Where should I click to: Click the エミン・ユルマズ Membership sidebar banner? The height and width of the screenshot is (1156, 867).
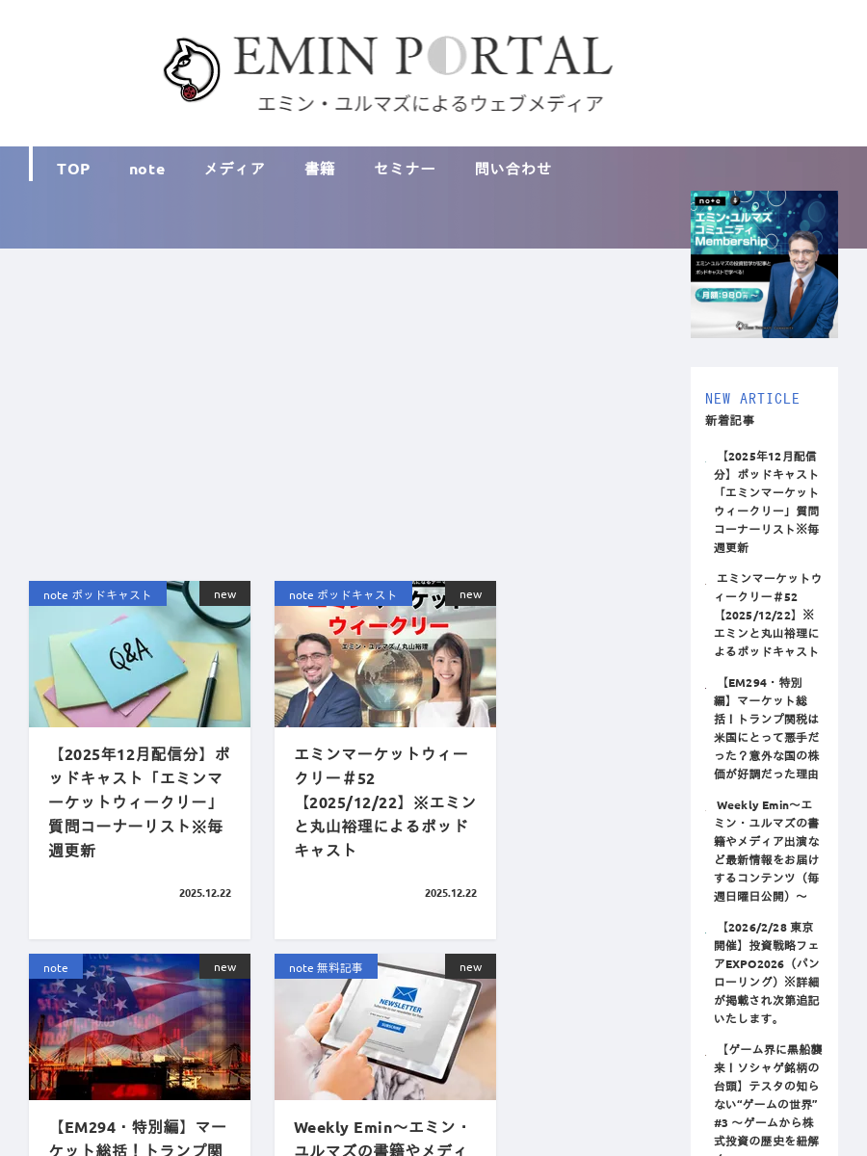point(764,264)
